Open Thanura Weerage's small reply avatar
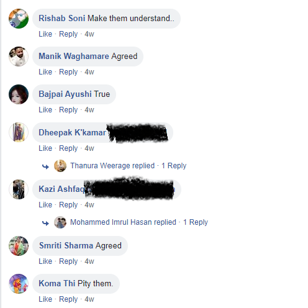This screenshot has height=308, width=308. point(60,166)
